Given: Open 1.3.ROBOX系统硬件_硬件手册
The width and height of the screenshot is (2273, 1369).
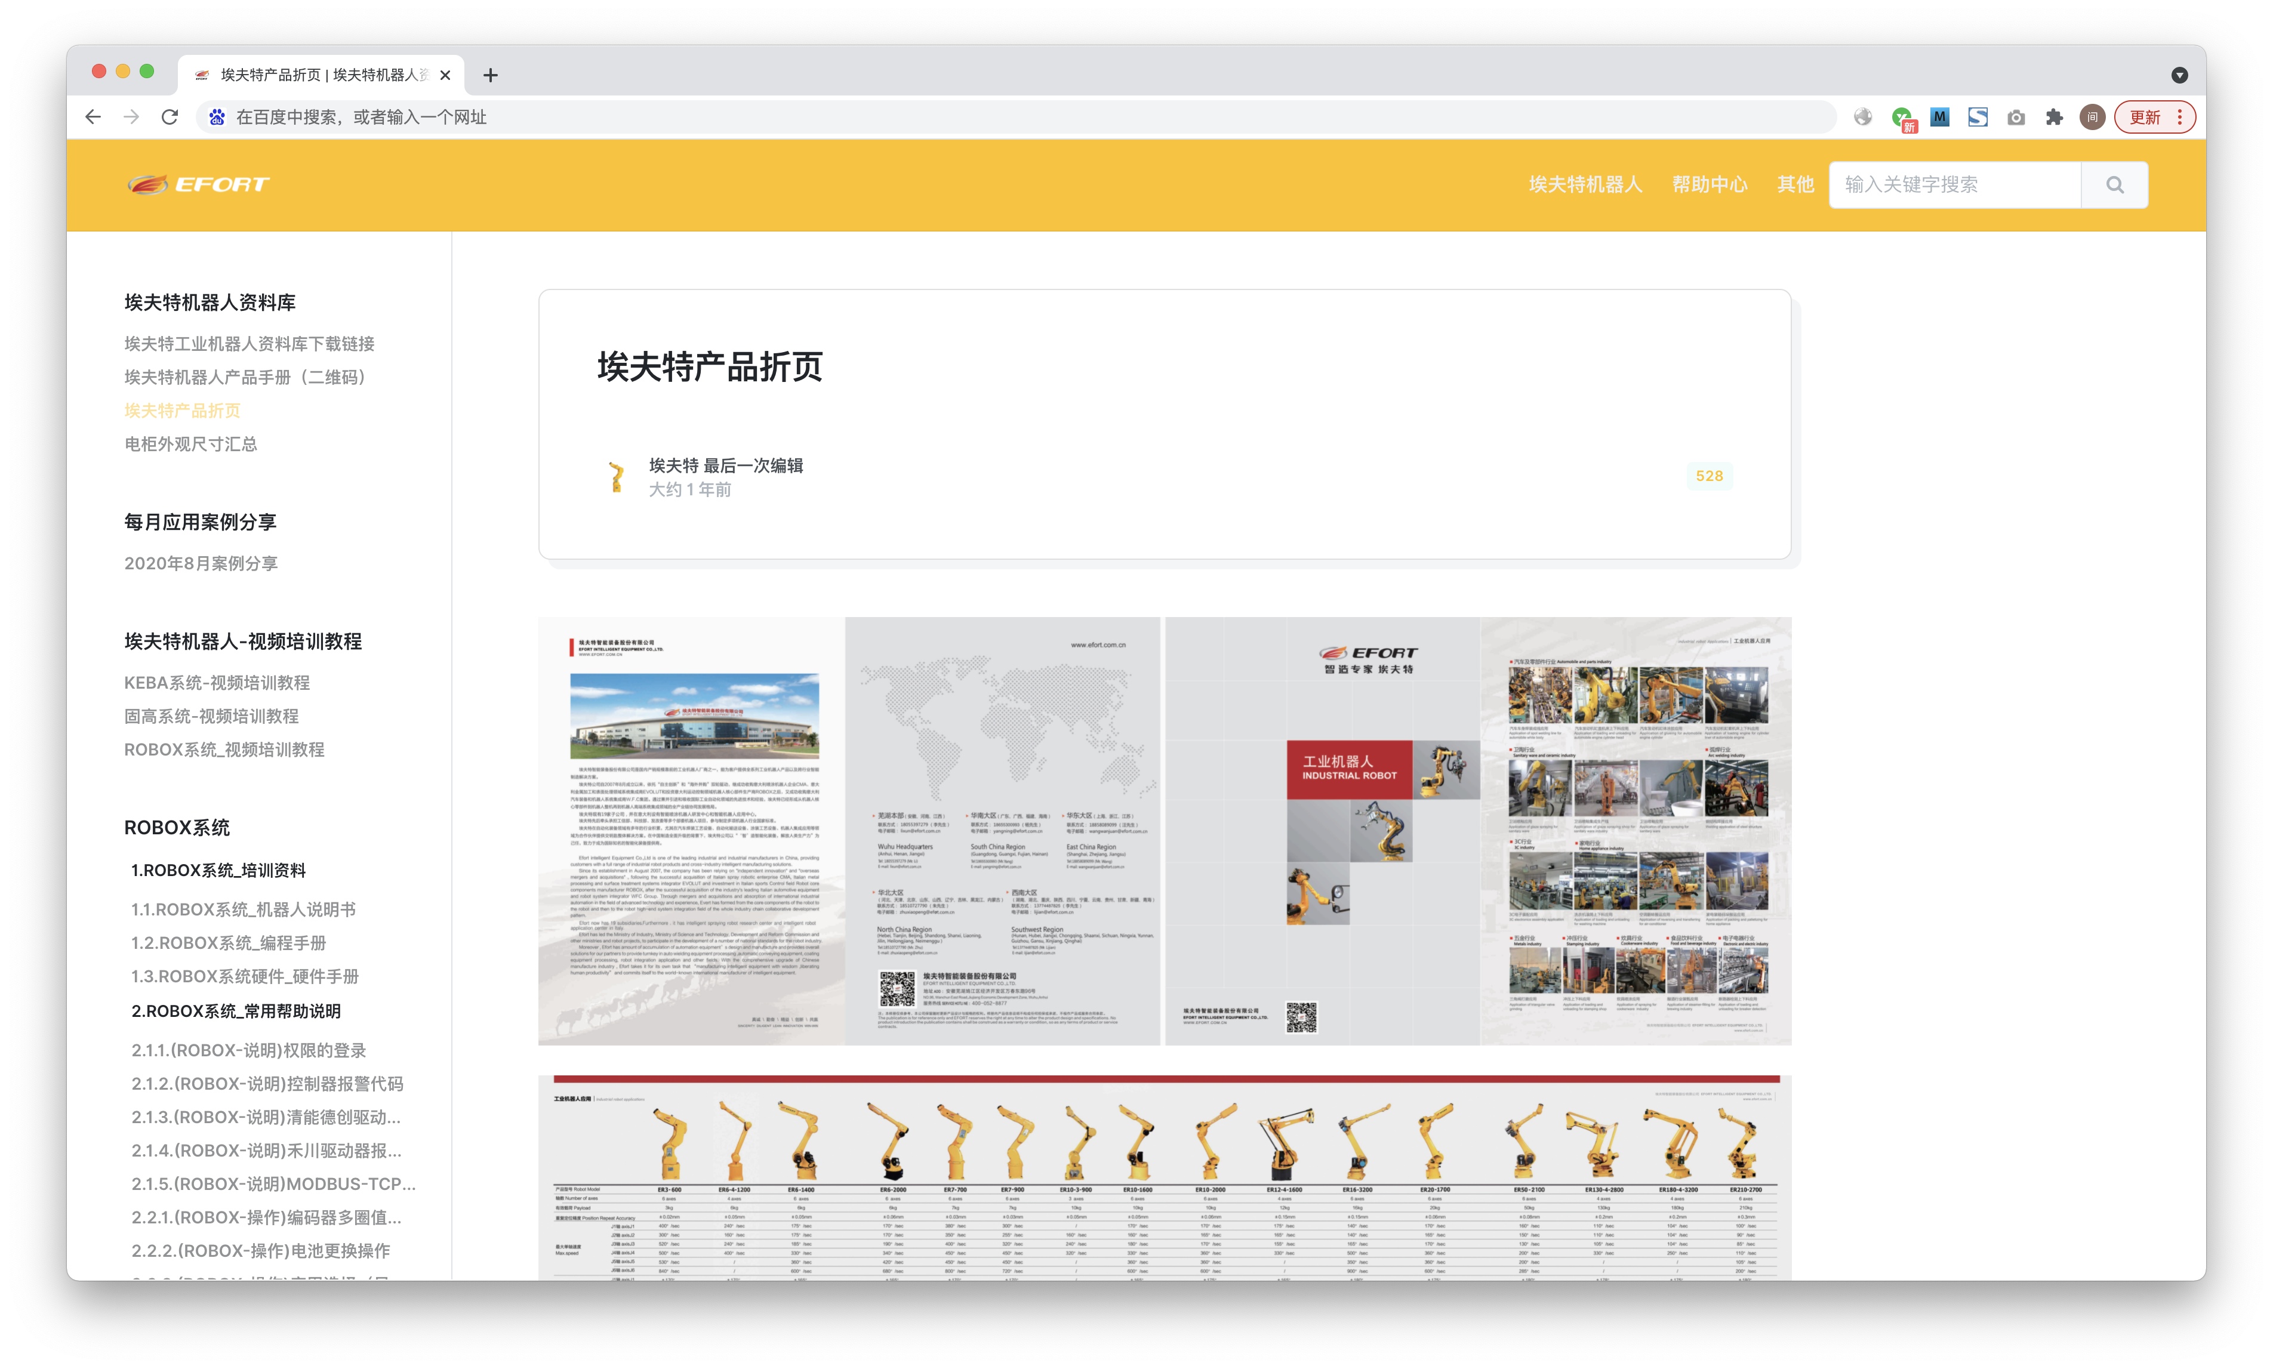Looking at the screenshot, I should [x=245, y=976].
